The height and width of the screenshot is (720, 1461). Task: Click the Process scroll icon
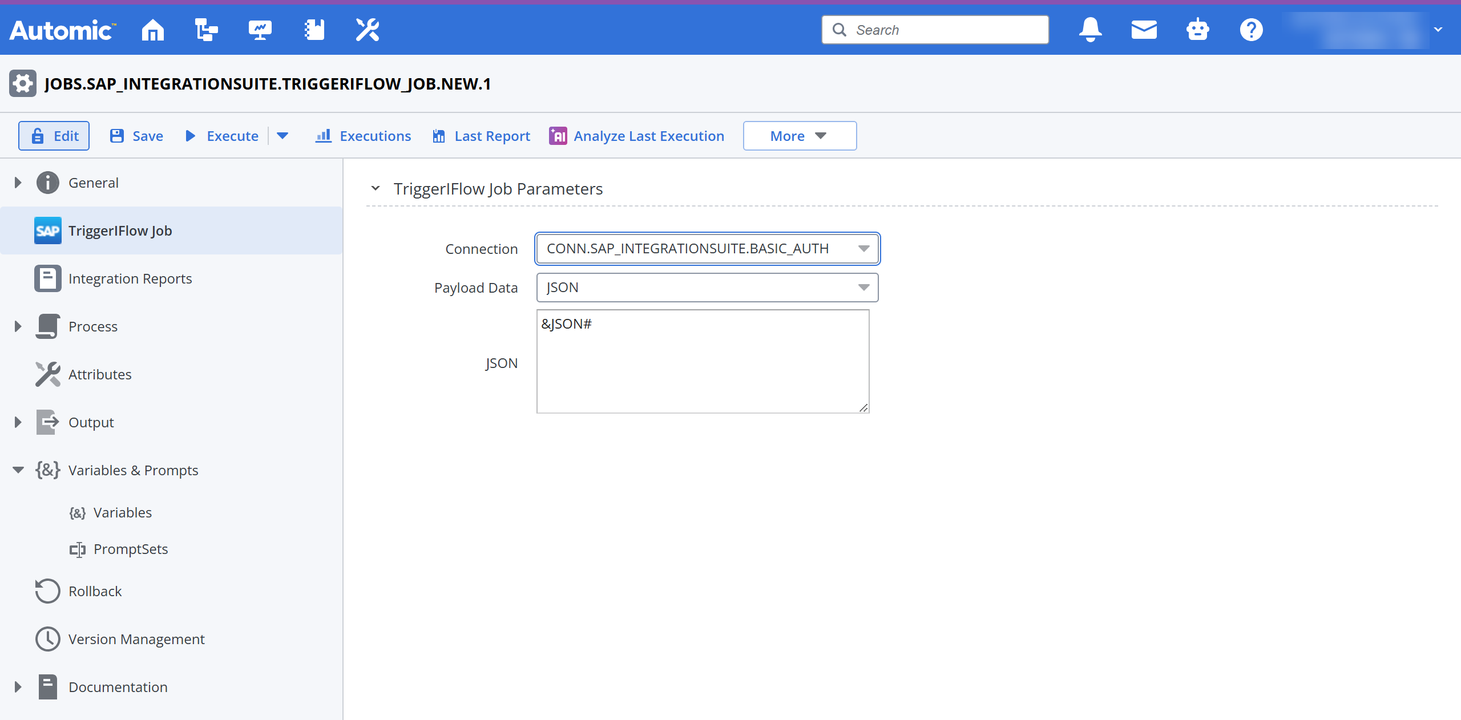click(48, 326)
